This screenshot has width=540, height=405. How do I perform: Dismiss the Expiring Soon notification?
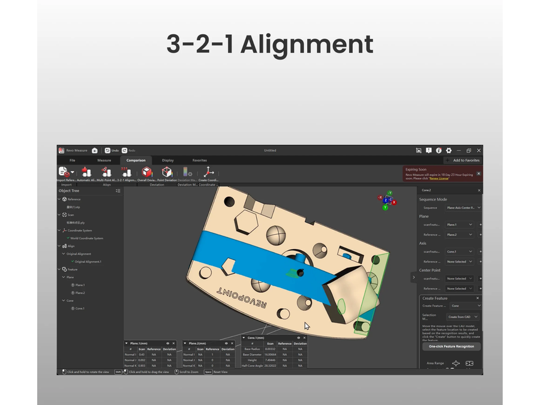(478, 173)
